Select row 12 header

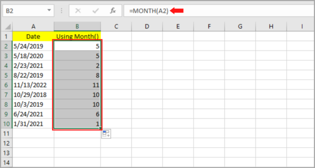(6, 143)
